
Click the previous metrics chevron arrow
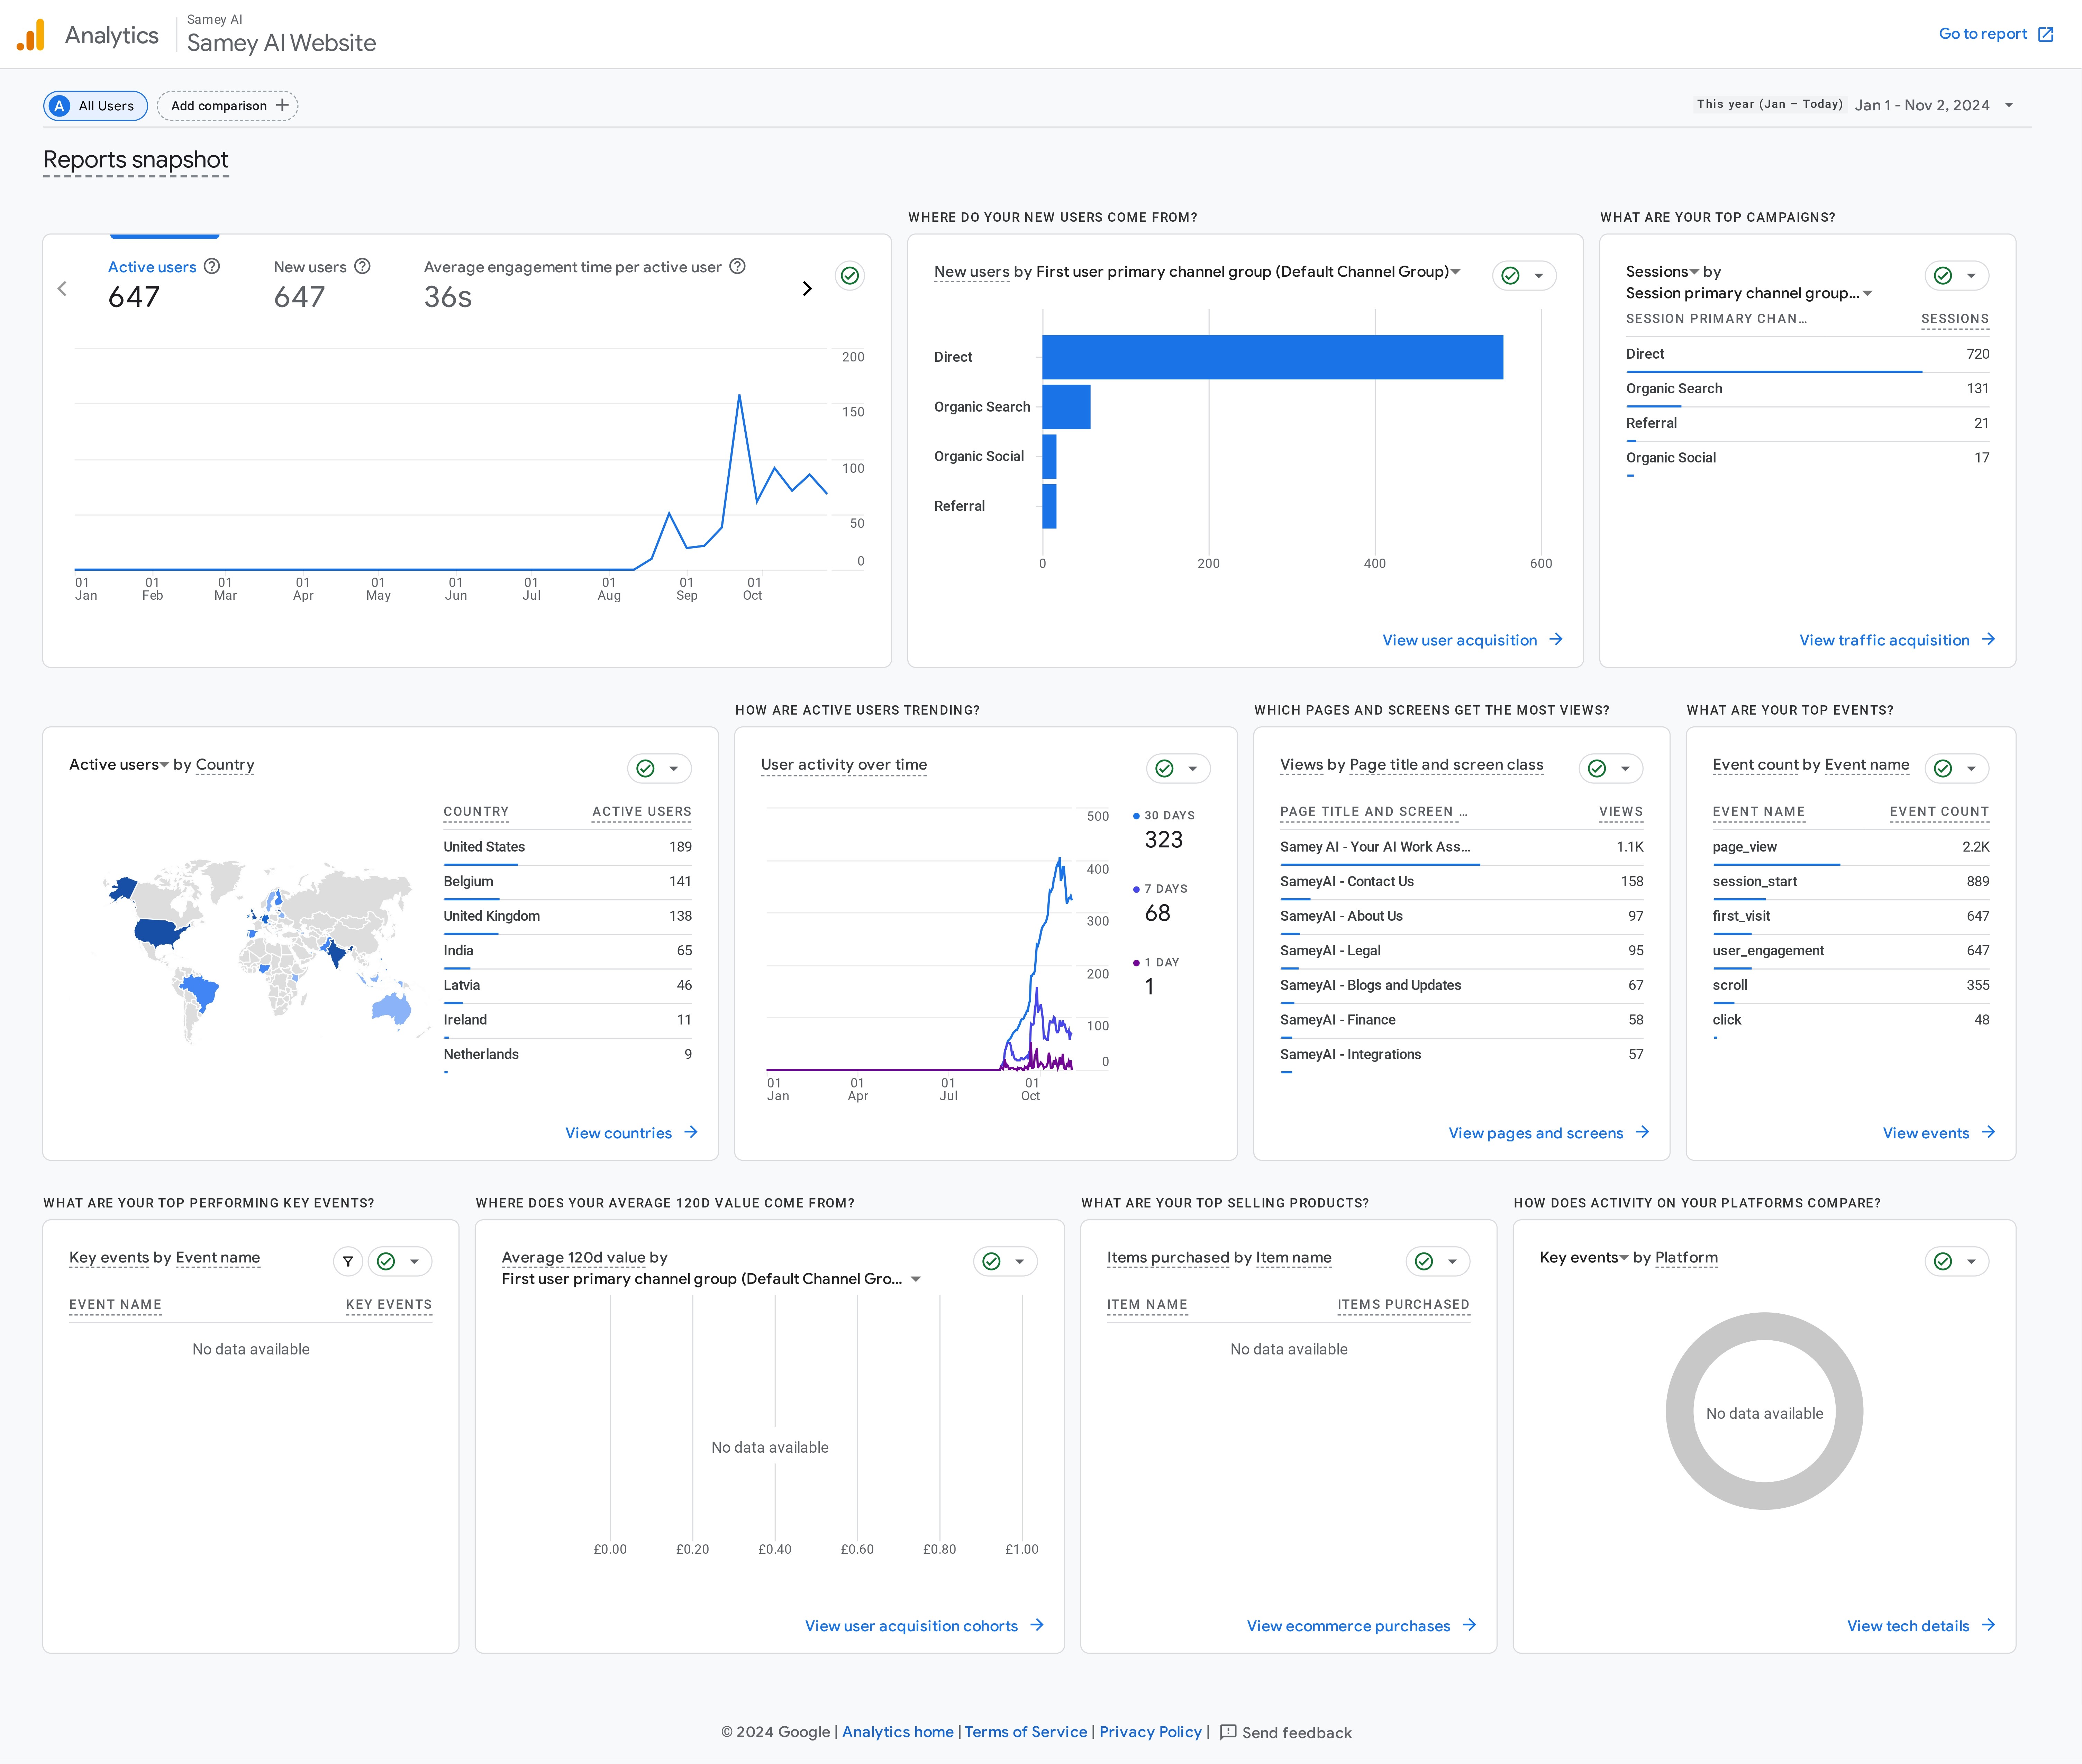(62, 289)
